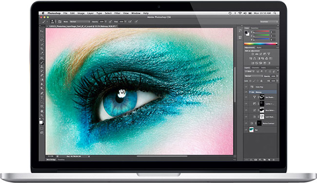Open the brush Mode dropdown
Screen dimensions: 317x183
79,21
